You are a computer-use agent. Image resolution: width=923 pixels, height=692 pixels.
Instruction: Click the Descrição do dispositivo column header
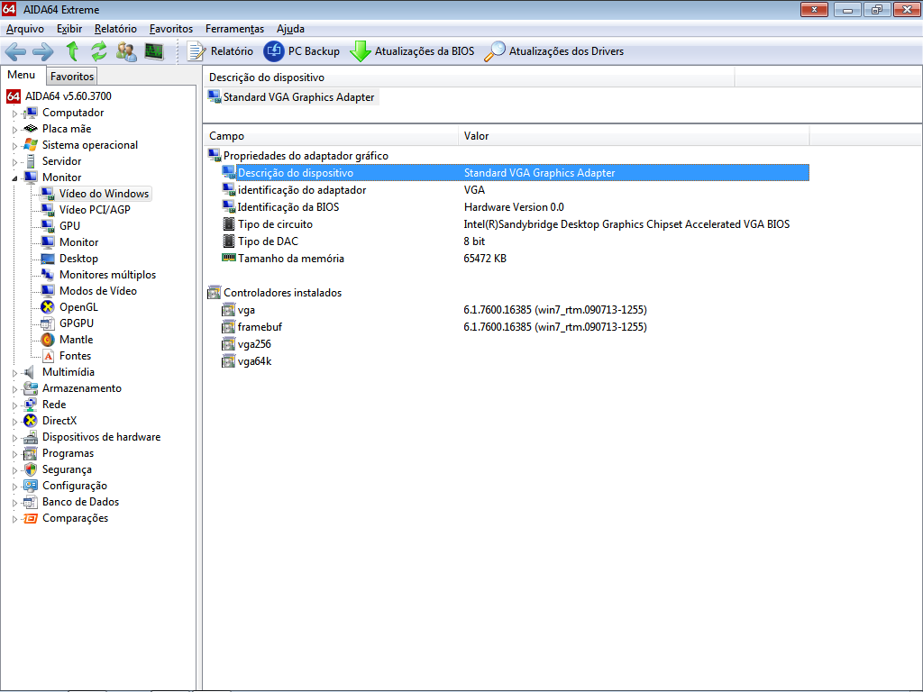coord(469,77)
